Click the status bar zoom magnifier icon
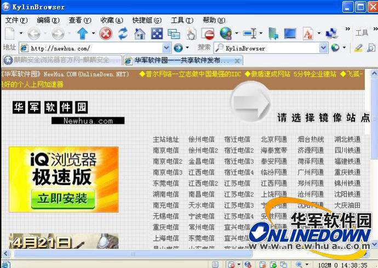The width and height of the screenshot is (378, 268). coord(299,264)
